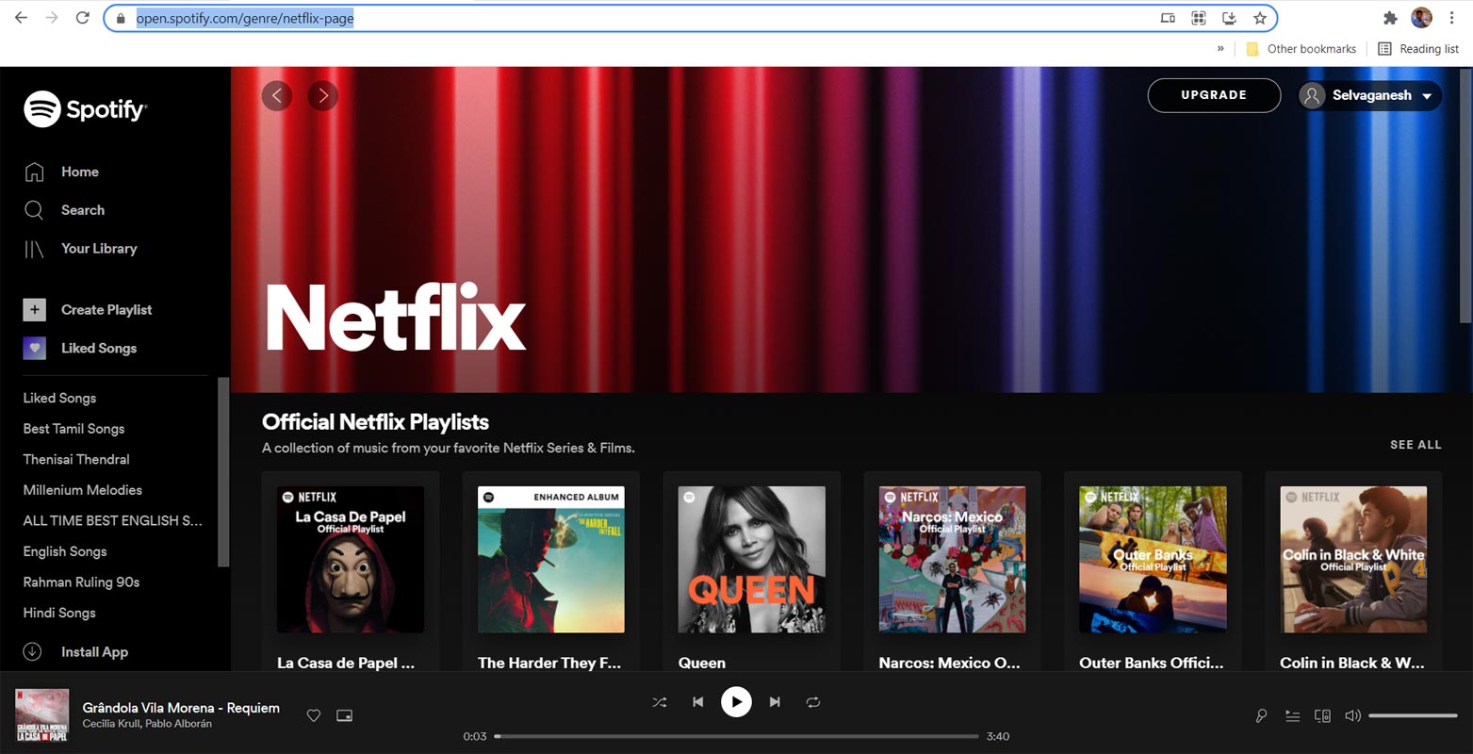
Task: Click SEE ALL for Official Netflix Playlists
Action: pyautogui.click(x=1416, y=445)
